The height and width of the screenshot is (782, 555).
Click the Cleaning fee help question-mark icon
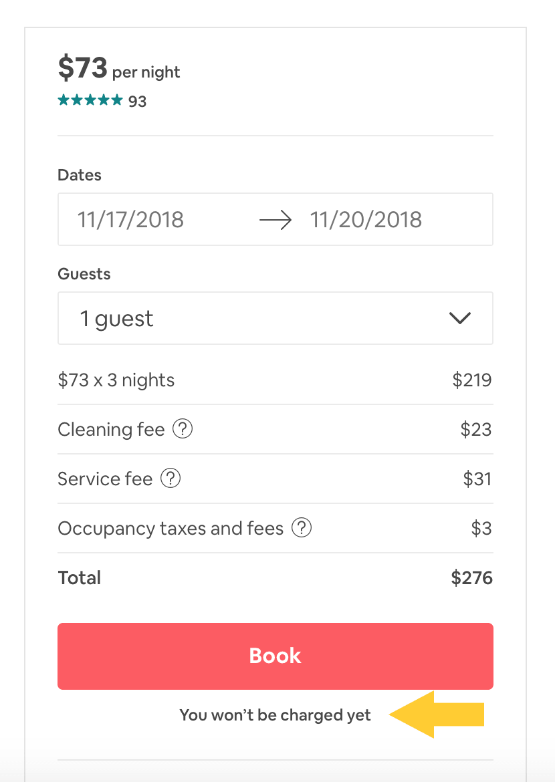pyautogui.click(x=183, y=429)
